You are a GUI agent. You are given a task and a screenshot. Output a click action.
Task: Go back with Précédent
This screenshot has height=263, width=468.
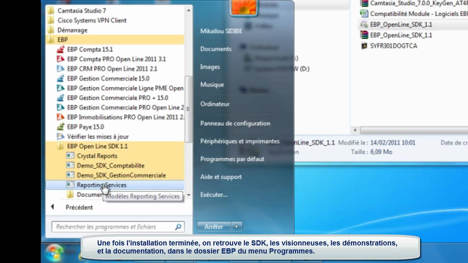(x=72, y=207)
